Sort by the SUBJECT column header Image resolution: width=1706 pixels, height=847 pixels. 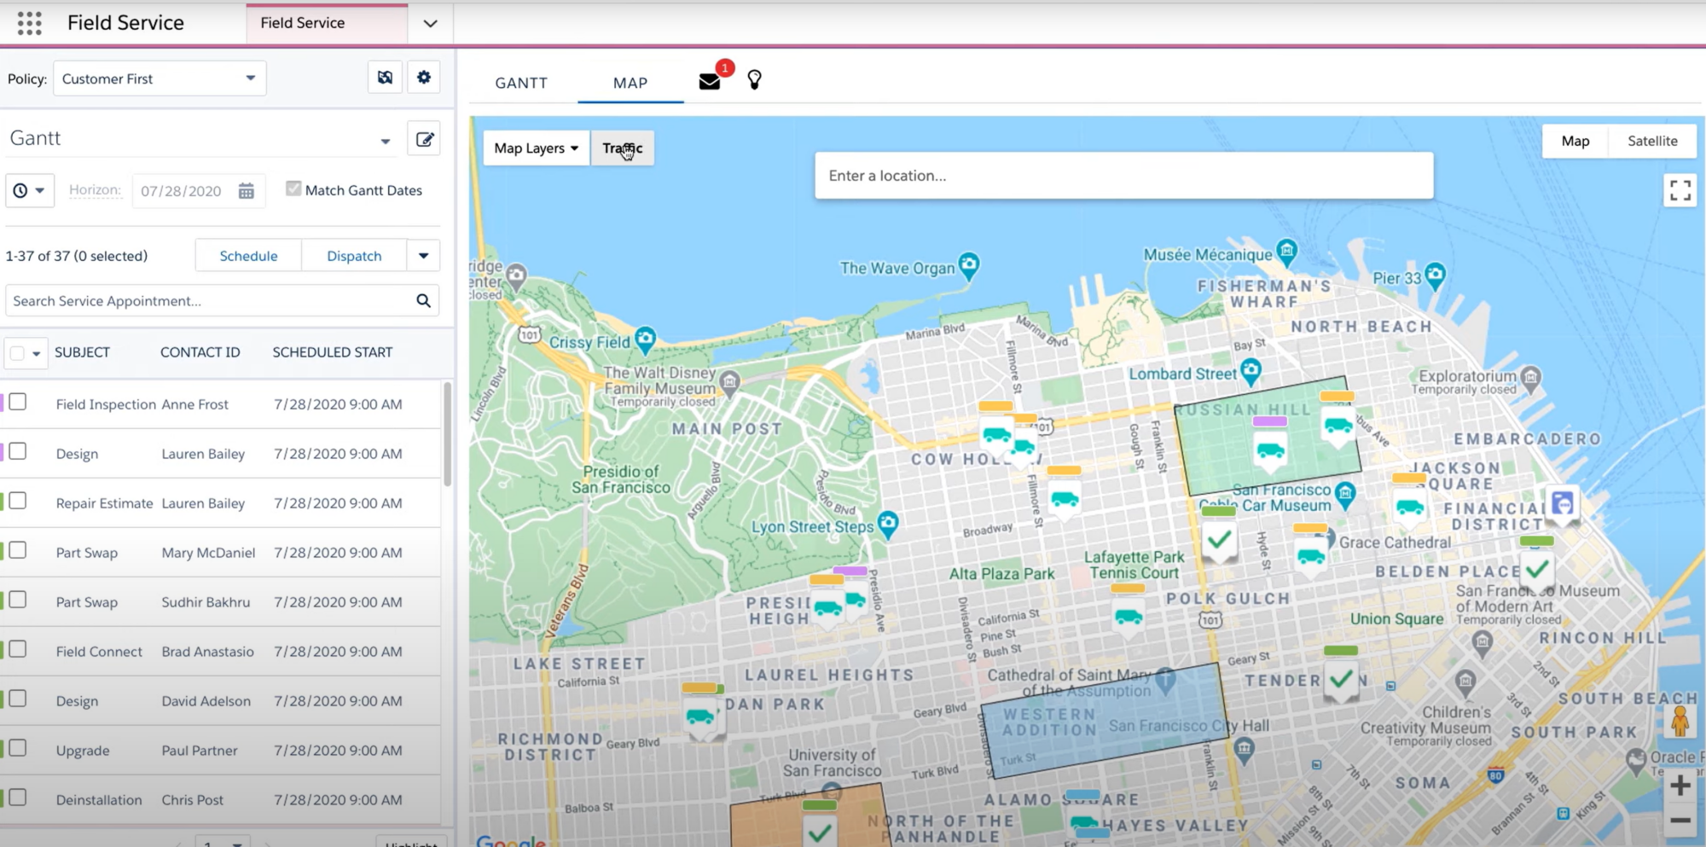[82, 352]
